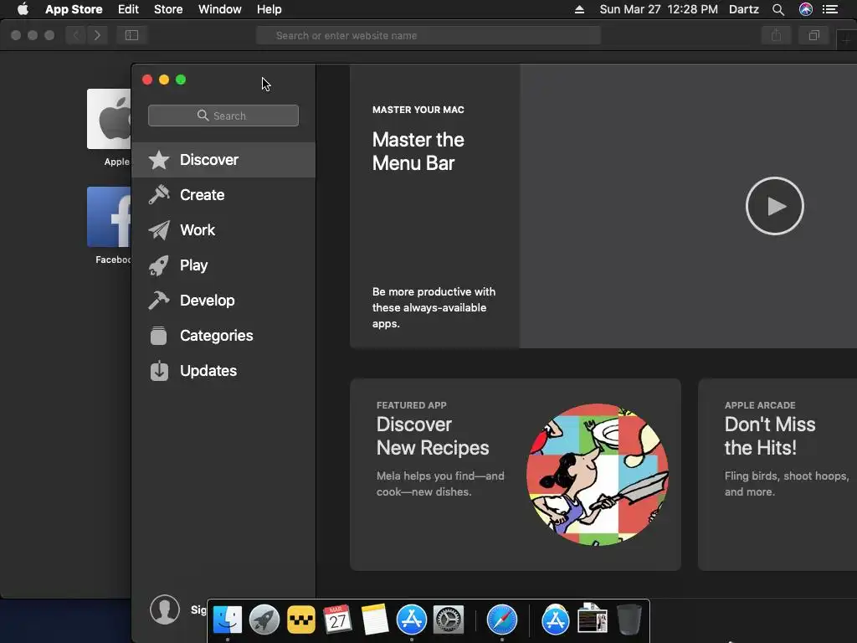Click the App Store search field
Screen dimensions: 857x643
tap(223, 116)
